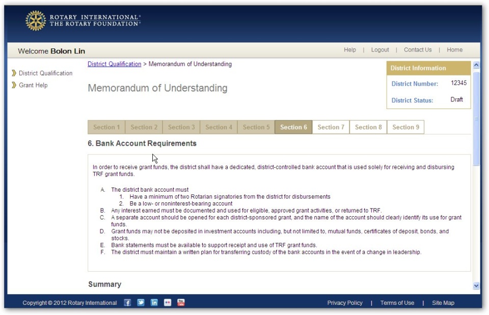Click the district status value Draft
489x315 pixels.
(456, 99)
